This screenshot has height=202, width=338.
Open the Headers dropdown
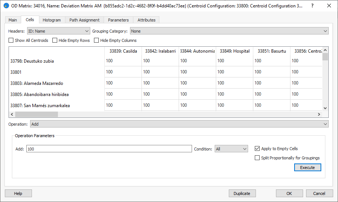pos(59,31)
